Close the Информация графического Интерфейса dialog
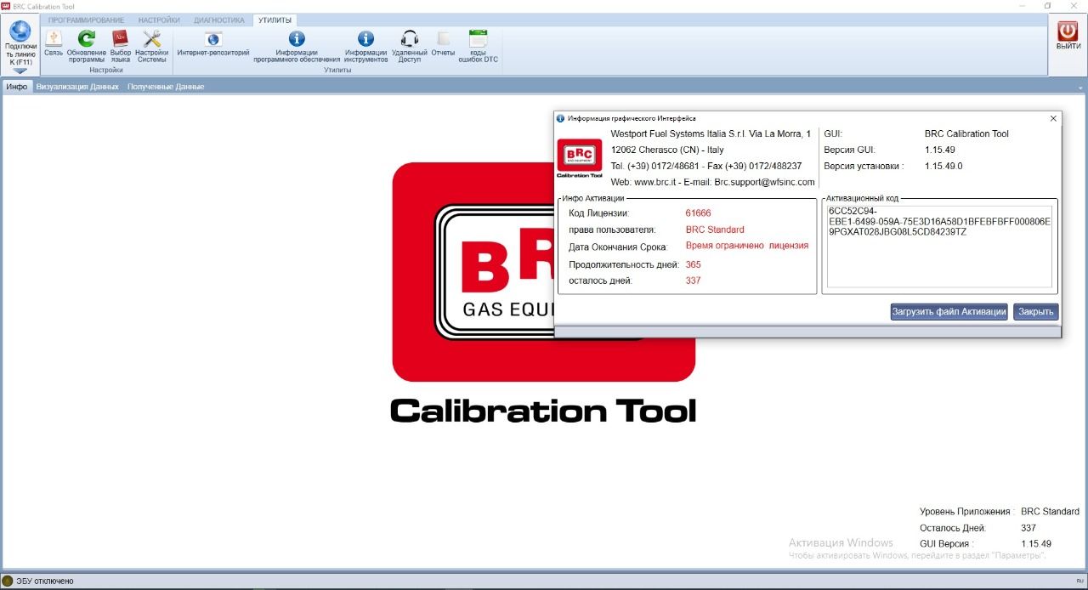Viewport: 1088px width, 590px height. [x=1053, y=119]
